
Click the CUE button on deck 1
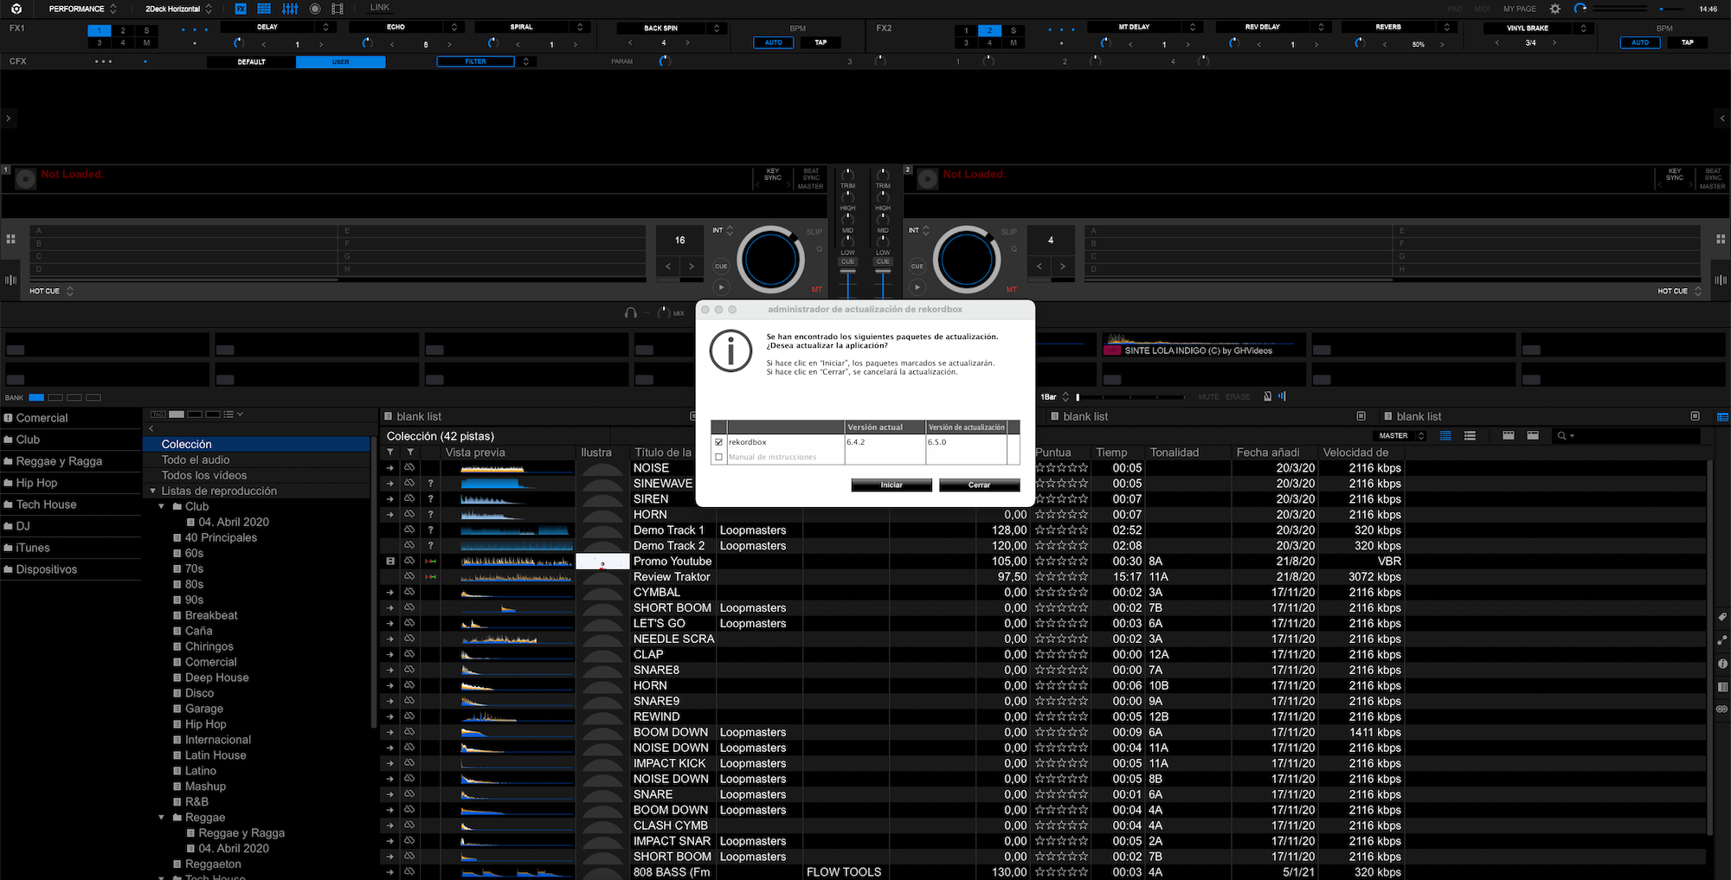[721, 267]
